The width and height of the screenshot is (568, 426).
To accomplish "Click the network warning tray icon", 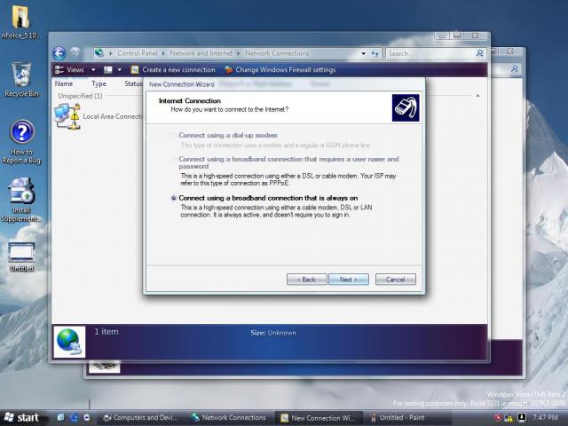I will (x=509, y=418).
